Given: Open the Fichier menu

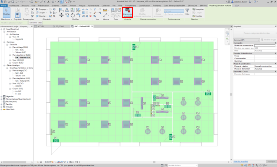Looking at the screenshot, I should [x=4, y=6].
